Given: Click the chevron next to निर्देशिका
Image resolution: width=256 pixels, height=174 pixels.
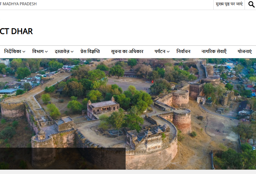Looking at the screenshot, I should coord(24,52).
